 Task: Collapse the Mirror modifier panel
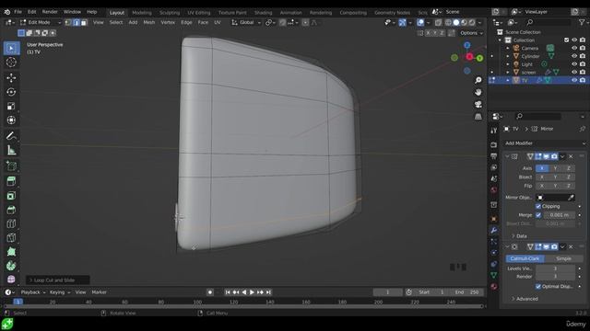pos(507,156)
